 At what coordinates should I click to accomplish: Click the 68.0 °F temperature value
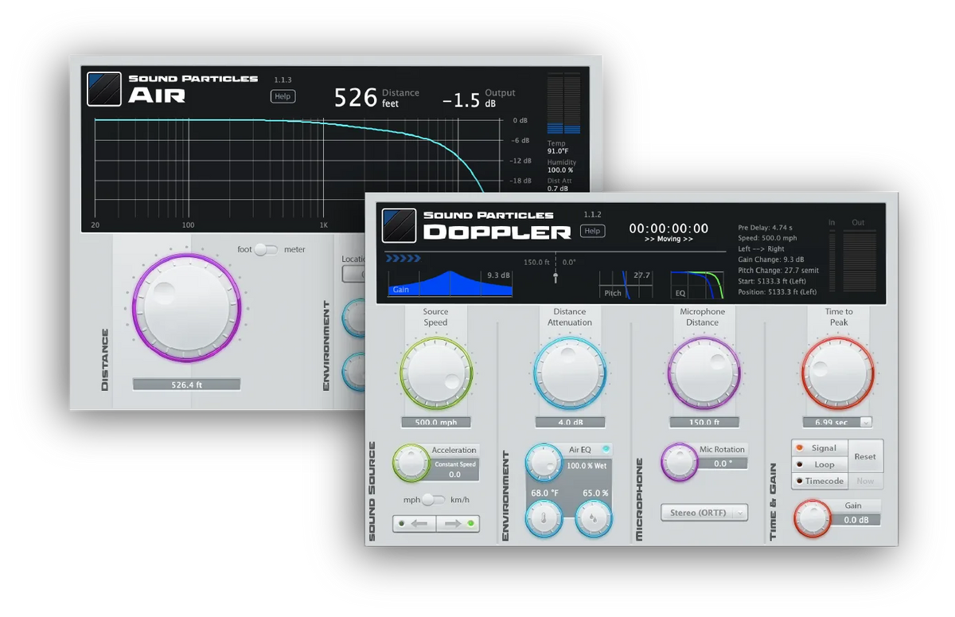point(545,494)
